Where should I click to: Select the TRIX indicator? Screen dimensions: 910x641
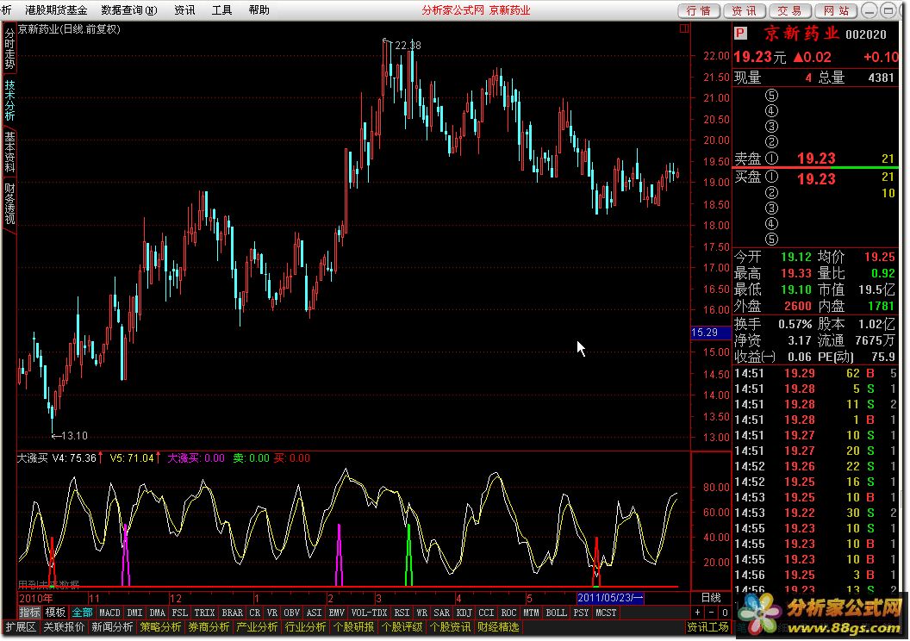pos(204,613)
